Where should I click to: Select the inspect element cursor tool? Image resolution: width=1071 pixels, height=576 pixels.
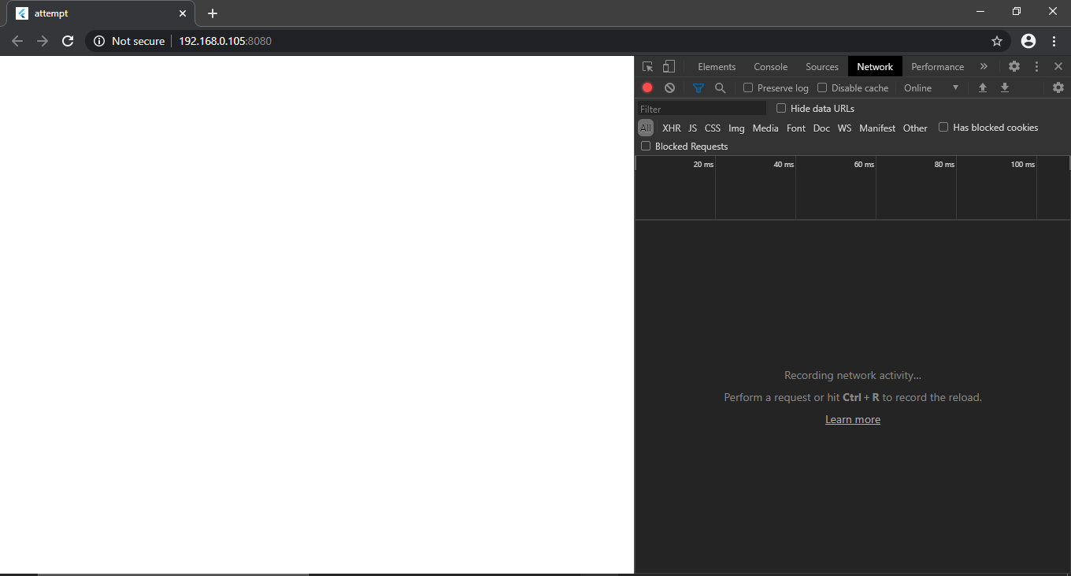click(x=647, y=66)
